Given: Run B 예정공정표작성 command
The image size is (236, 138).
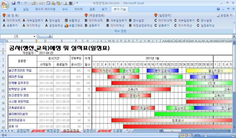Looking at the screenshot, I should 141,25.
